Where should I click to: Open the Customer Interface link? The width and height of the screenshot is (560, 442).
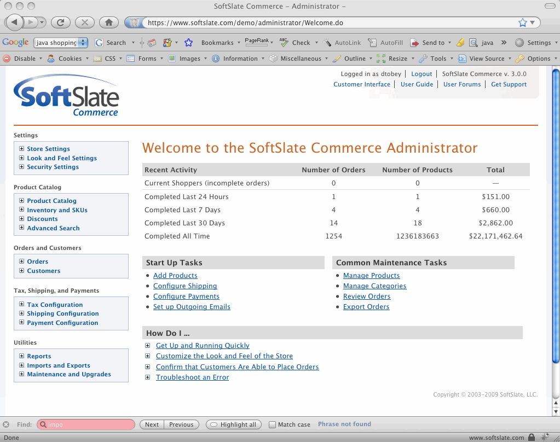point(362,84)
